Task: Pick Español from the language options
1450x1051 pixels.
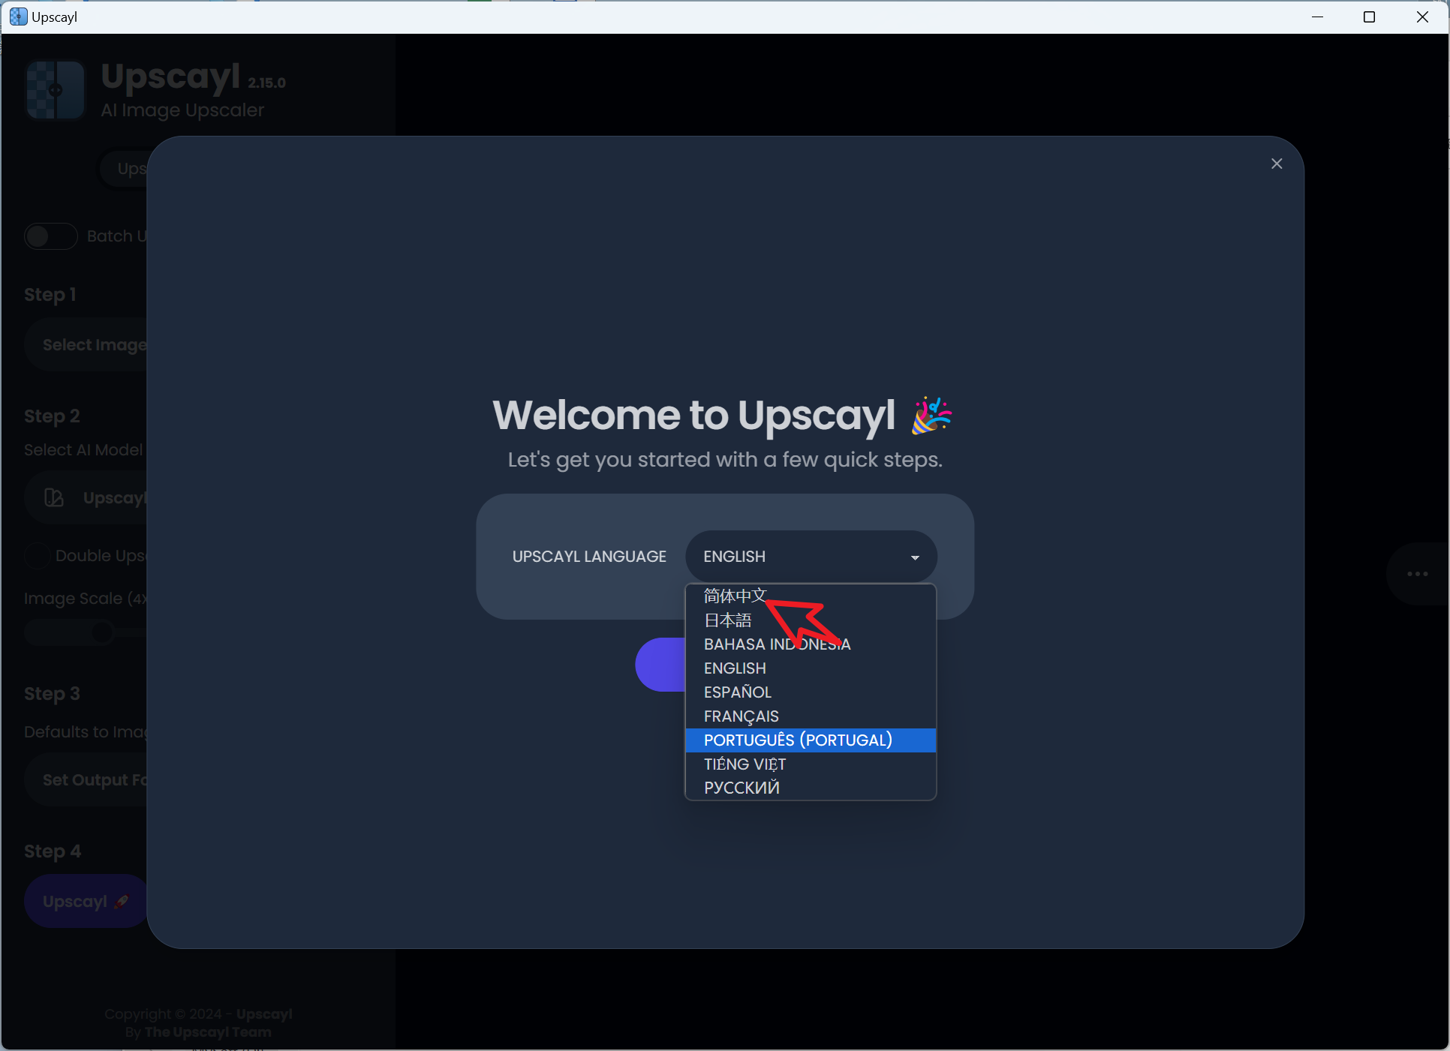Action: (811, 692)
